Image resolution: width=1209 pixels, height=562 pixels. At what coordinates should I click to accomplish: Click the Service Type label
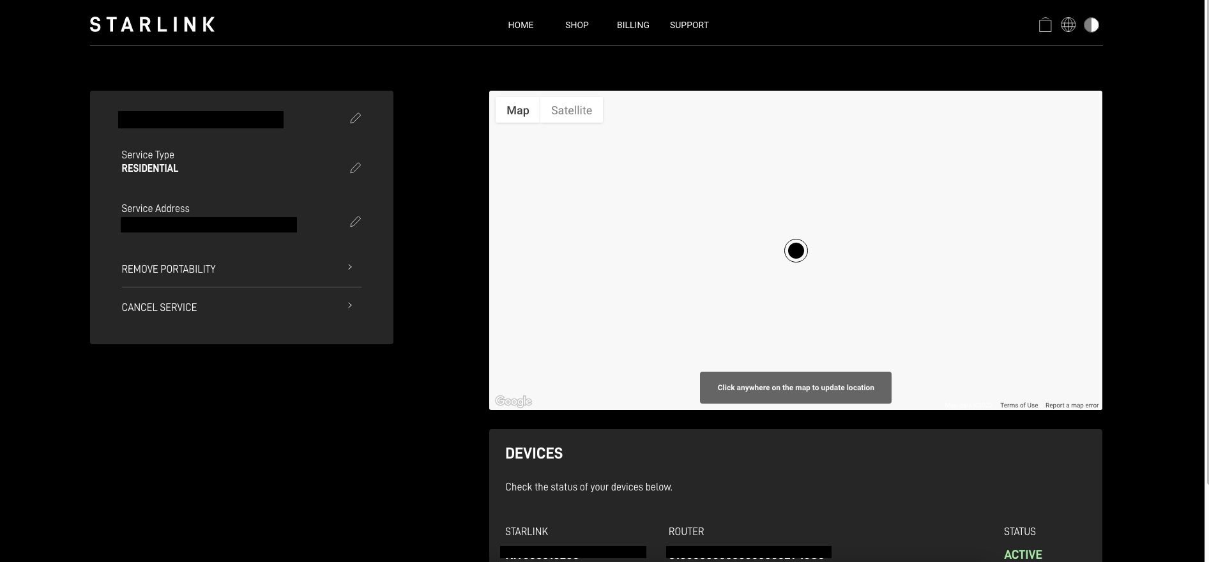coord(148,155)
